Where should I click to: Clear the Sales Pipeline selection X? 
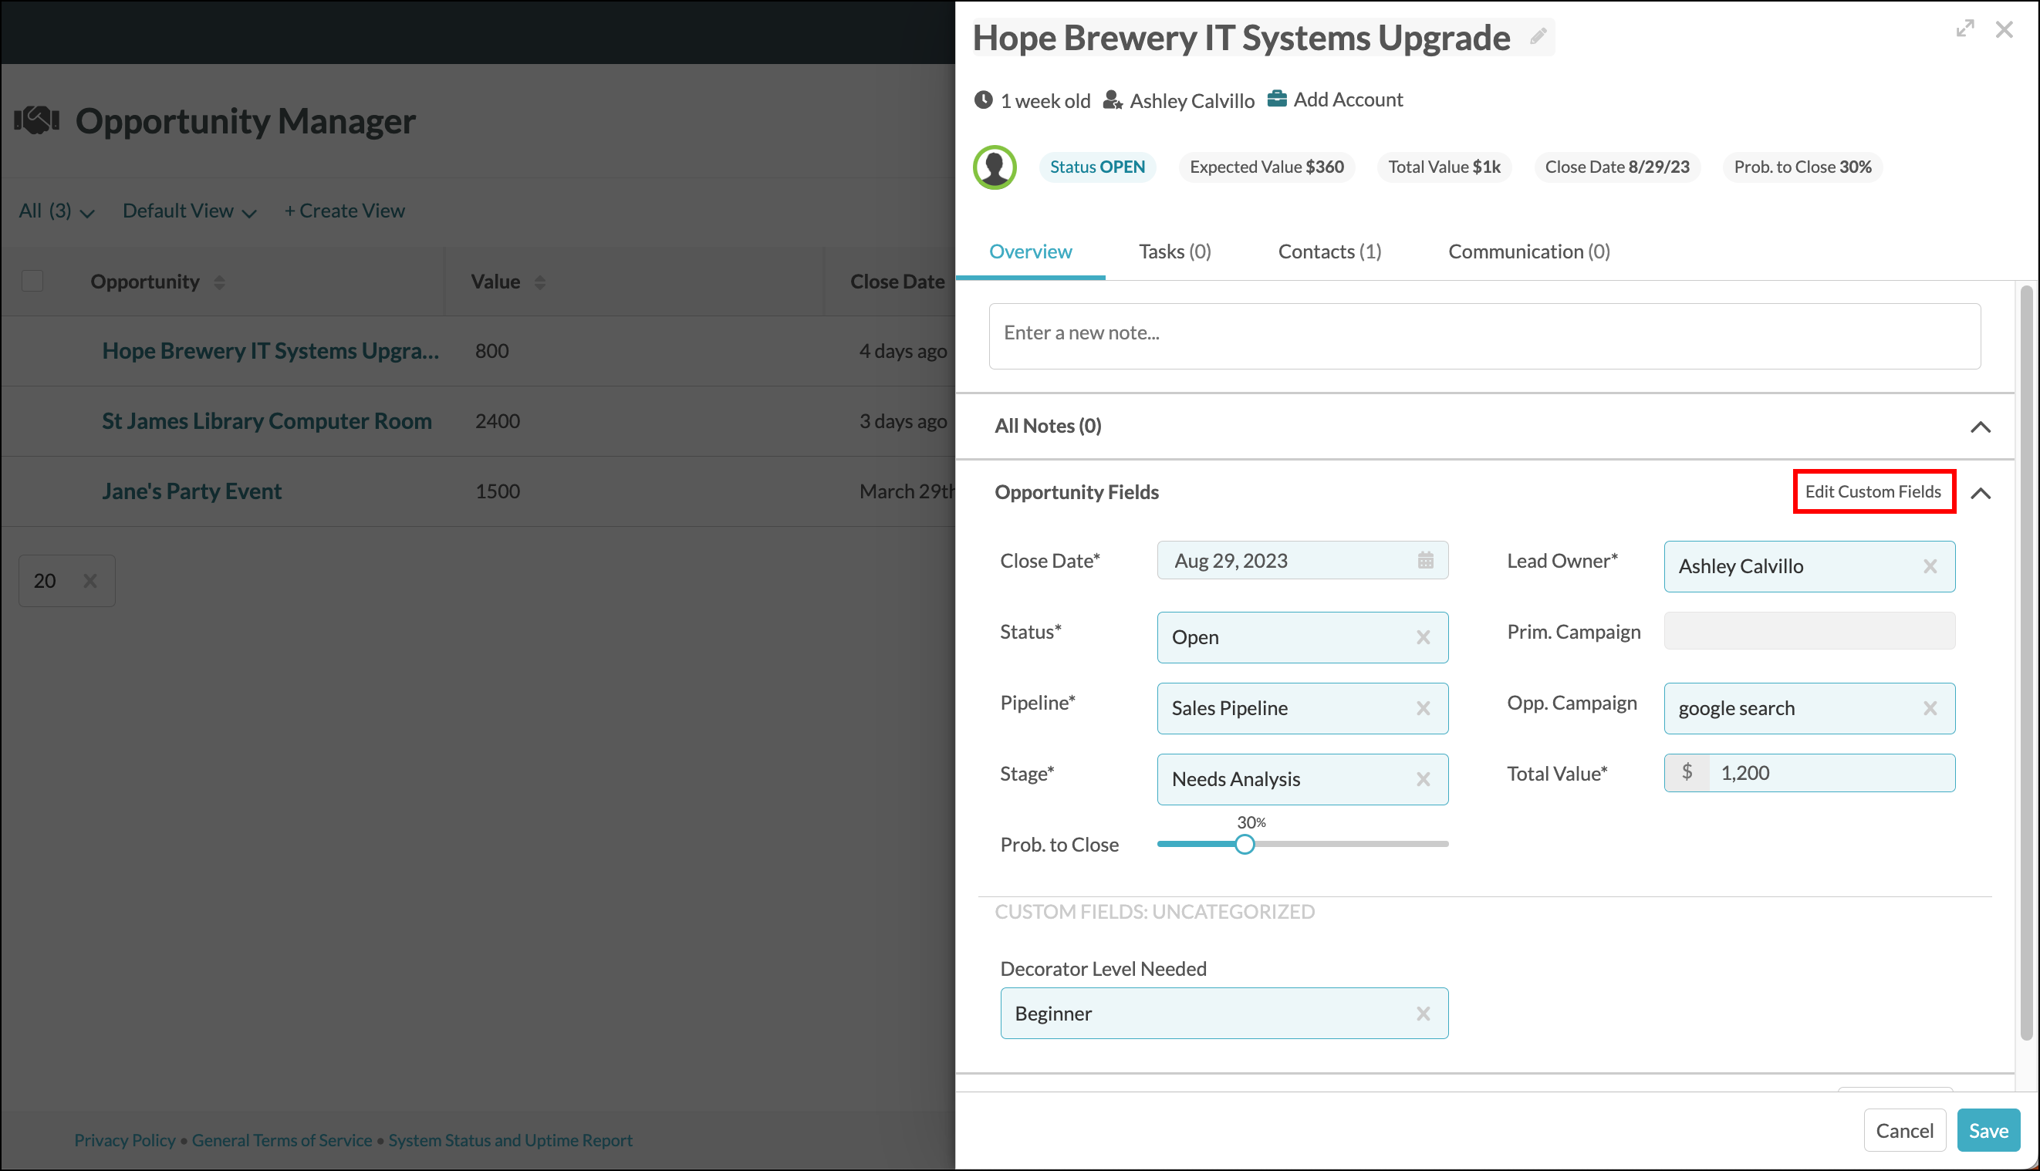1423,709
